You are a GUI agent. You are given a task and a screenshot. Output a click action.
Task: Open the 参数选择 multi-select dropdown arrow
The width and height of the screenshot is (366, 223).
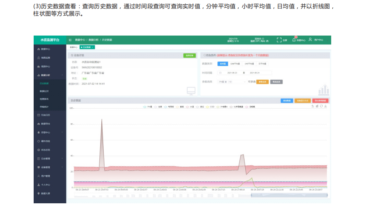[245, 82]
